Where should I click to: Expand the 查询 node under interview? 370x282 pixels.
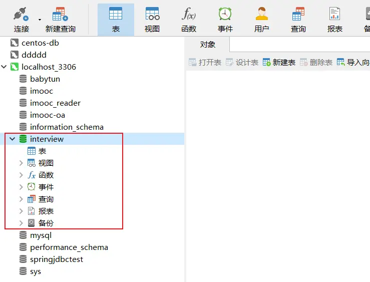[21, 199]
